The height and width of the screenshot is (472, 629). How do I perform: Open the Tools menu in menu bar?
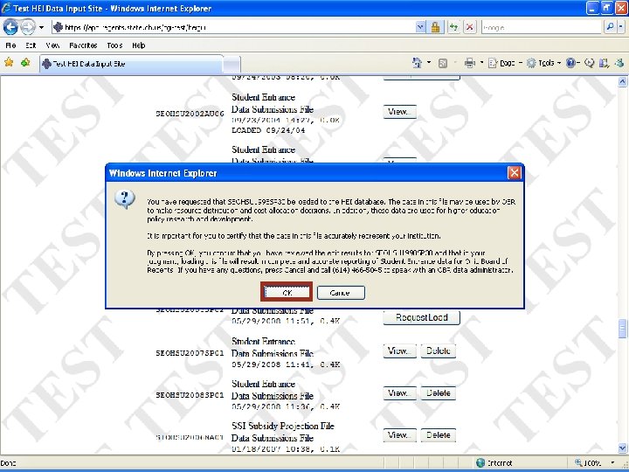(114, 45)
